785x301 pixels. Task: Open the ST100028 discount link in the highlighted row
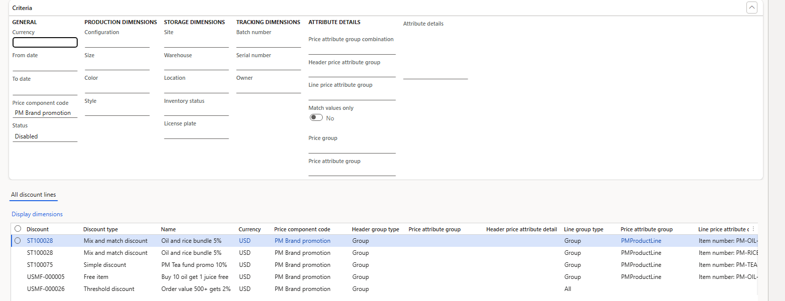click(40, 241)
